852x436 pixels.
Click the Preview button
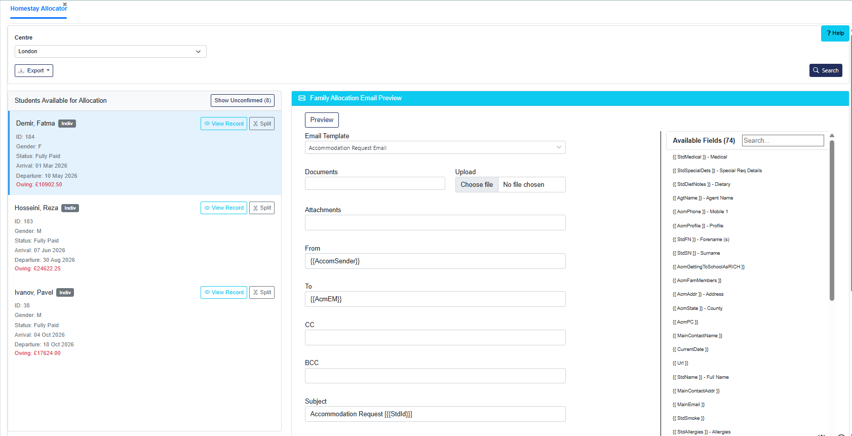[x=322, y=120]
